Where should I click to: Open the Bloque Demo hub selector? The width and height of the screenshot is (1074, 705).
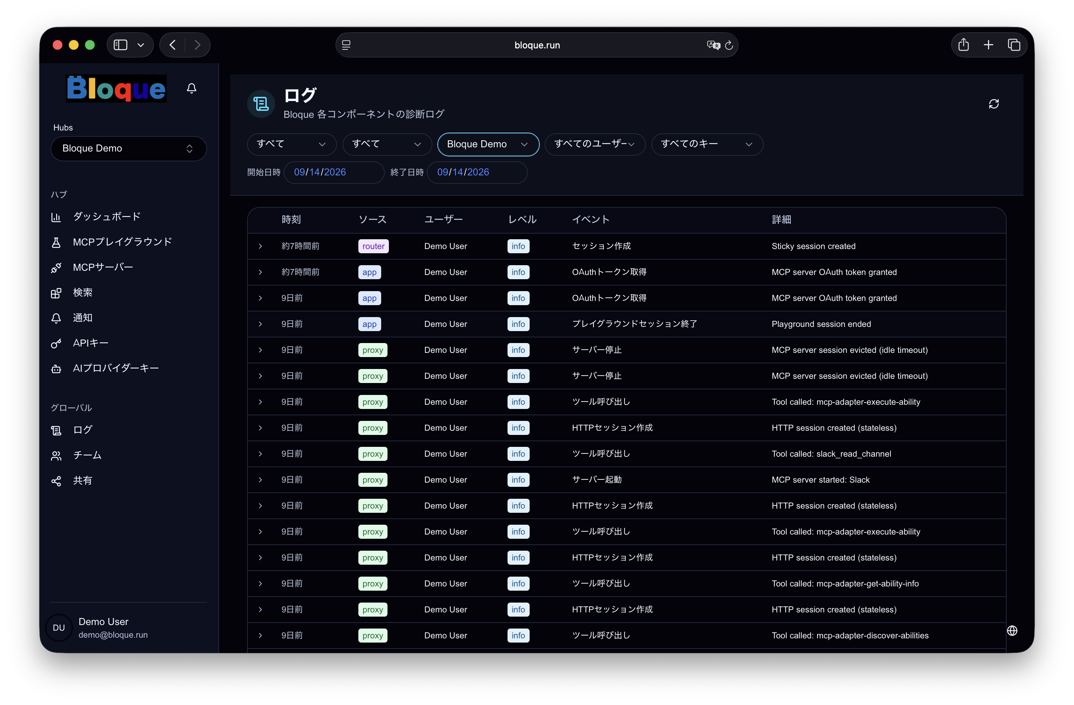point(128,148)
